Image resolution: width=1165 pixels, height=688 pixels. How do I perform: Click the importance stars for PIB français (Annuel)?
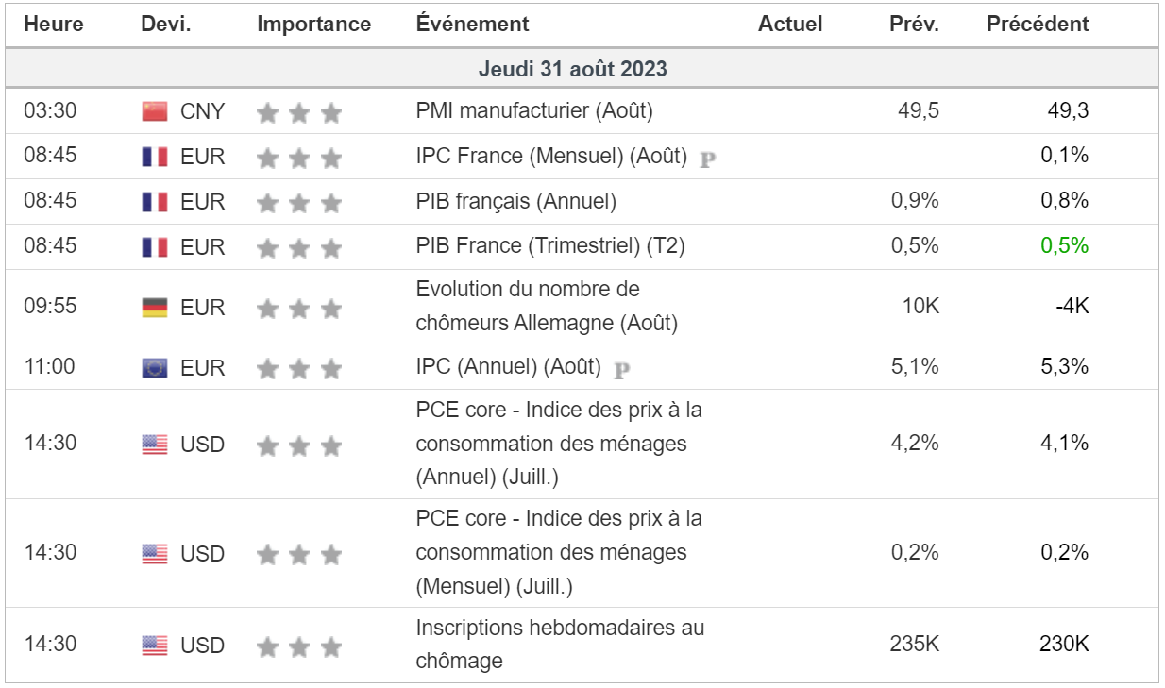(x=298, y=203)
